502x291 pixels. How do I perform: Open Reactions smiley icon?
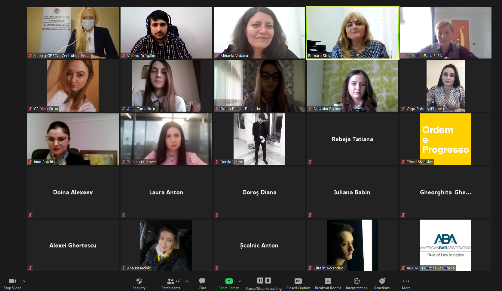(382, 281)
